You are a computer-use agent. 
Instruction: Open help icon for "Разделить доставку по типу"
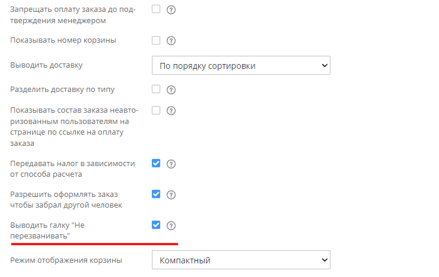171,90
